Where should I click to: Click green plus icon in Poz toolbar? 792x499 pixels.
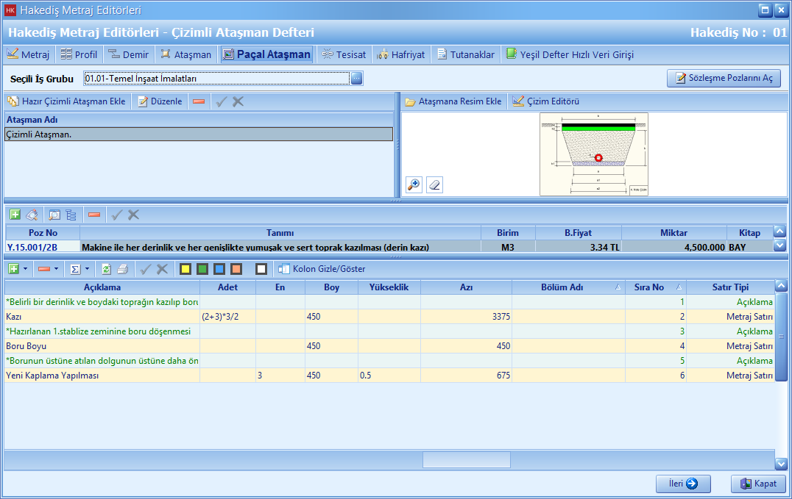tap(15, 215)
